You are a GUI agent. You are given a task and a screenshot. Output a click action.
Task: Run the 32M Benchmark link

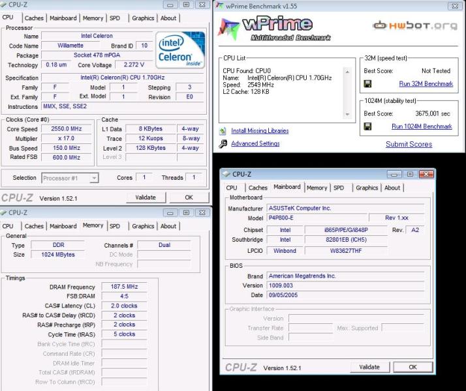(426, 84)
